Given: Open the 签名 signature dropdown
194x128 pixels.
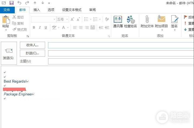Looking at the screenshot, I should point(174,23).
